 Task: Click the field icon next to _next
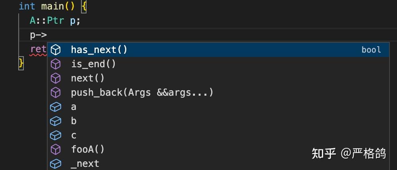56,163
